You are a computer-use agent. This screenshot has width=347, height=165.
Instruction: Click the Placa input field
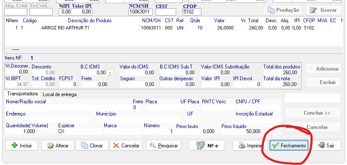(x=162, y=107)
